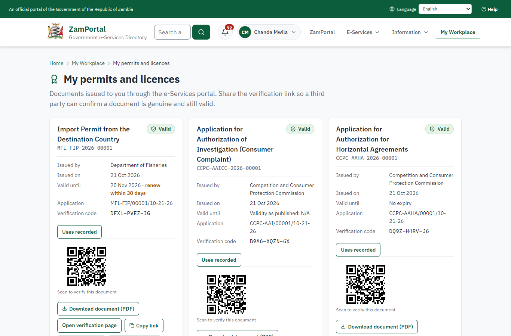
Task: Click the Help question mark icon
Action: pyautogui.click(x=484, y=9)
